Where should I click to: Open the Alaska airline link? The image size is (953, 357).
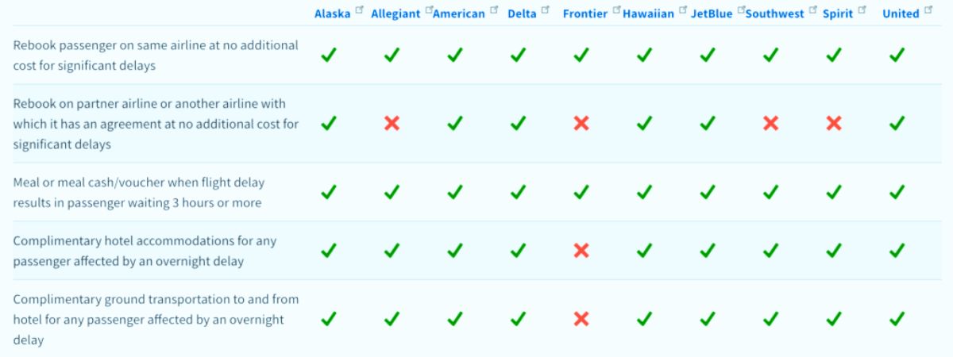point(332,13)
